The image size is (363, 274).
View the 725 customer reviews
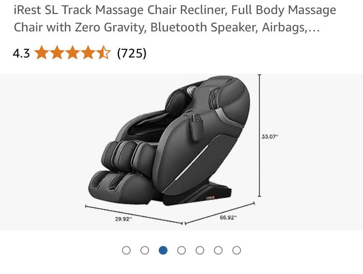click(132, 54)
